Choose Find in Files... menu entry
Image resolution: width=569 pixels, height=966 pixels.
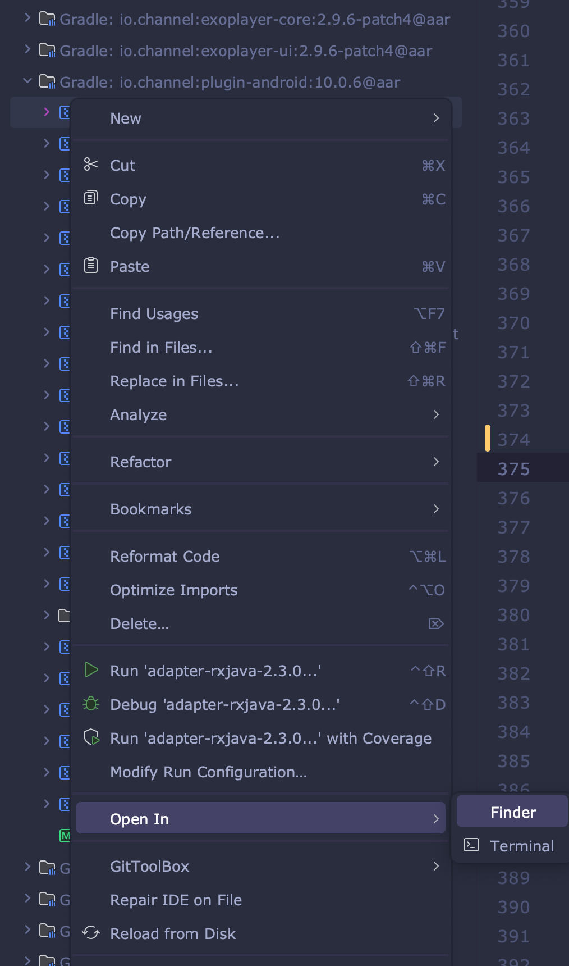click(261, 347)
